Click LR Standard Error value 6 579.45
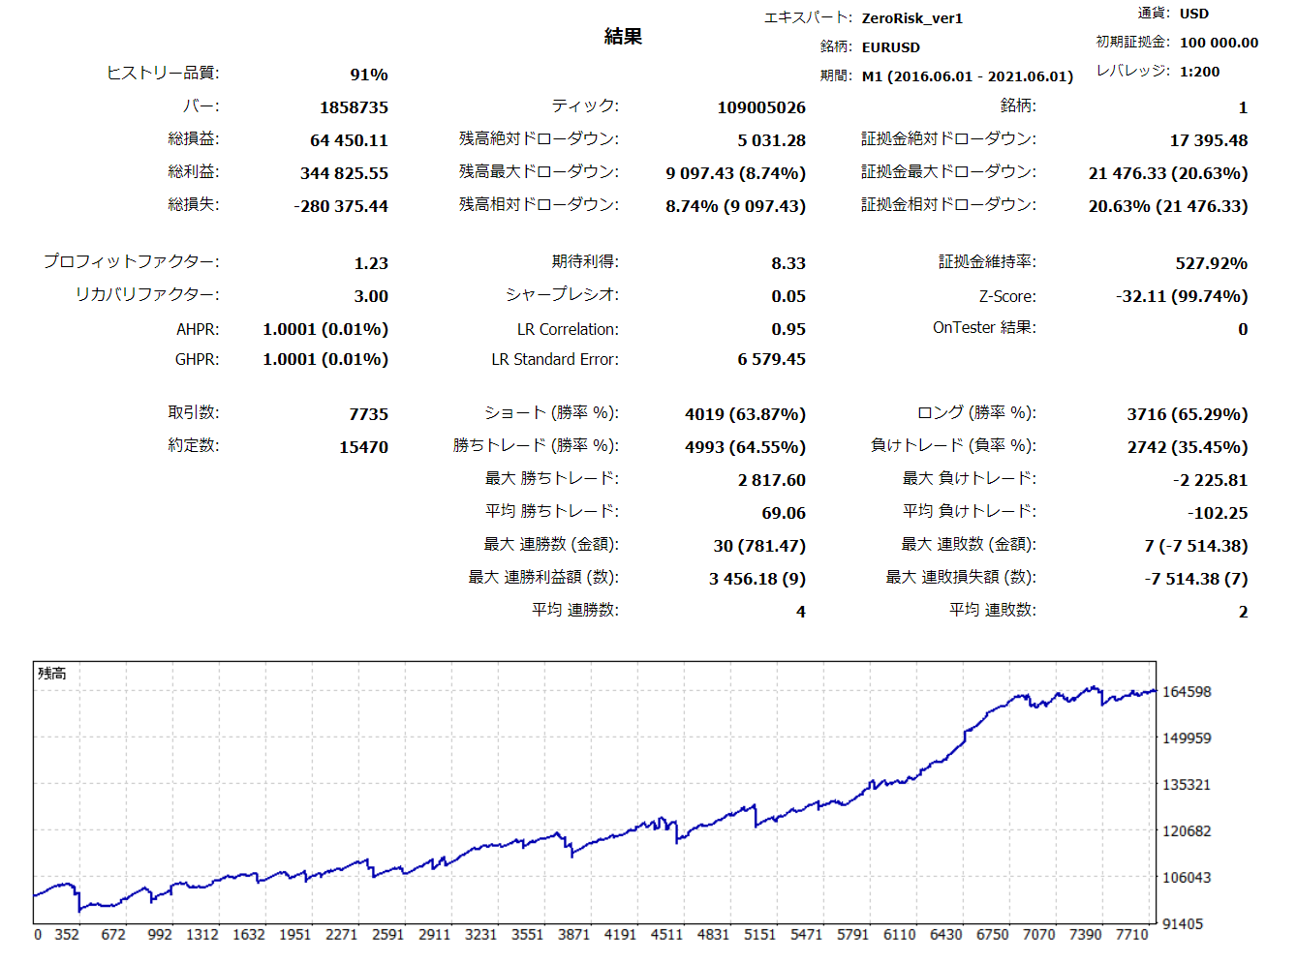Image resolution: width=1297 pixels, height=963 pixels. tap(771, 359)
